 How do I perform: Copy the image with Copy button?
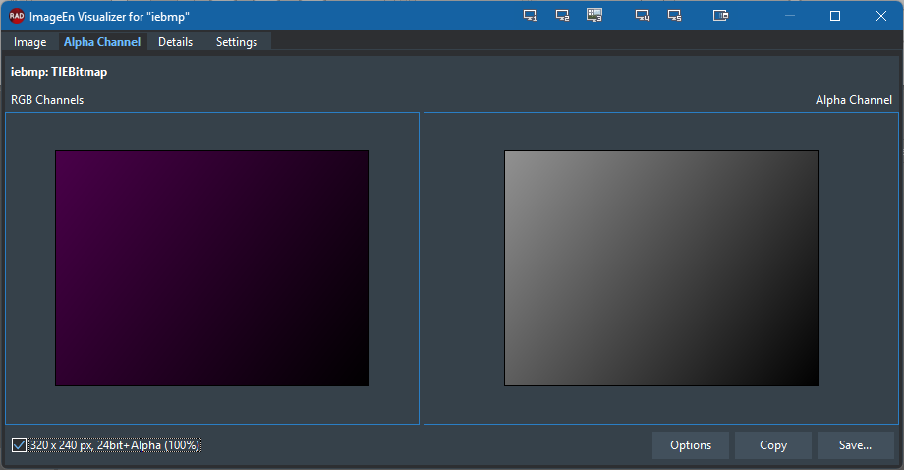tap(773, 445)
